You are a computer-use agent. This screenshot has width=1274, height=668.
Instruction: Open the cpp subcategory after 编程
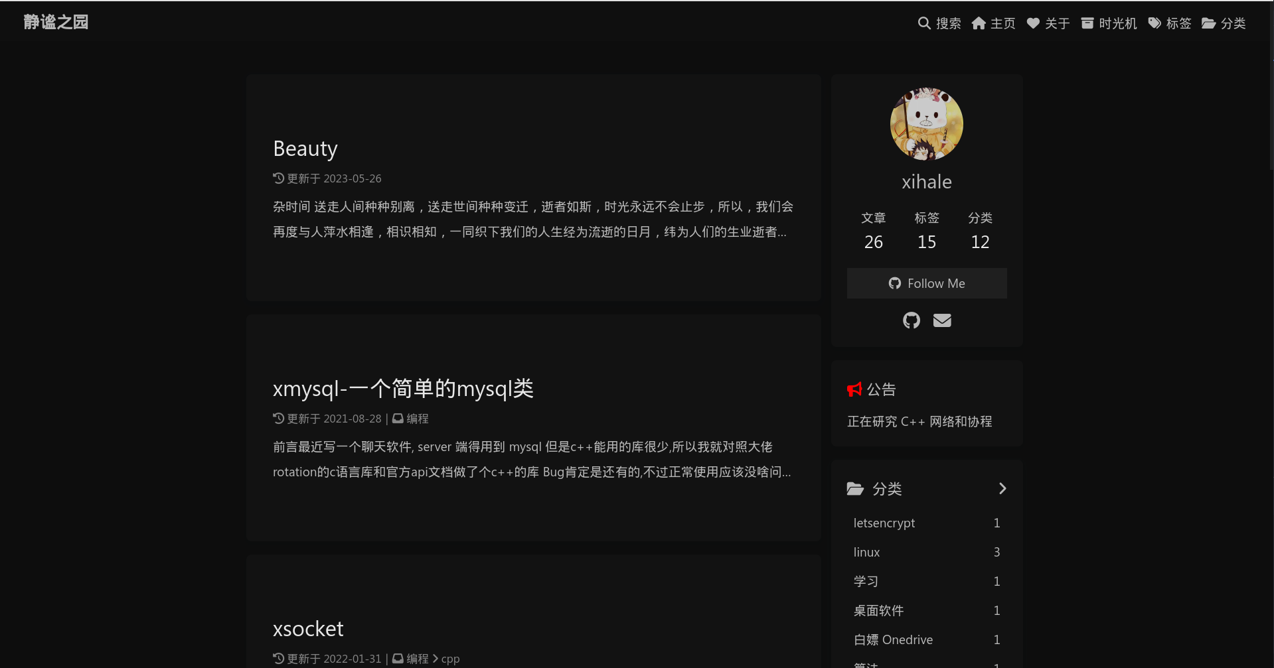click(450, 658)
